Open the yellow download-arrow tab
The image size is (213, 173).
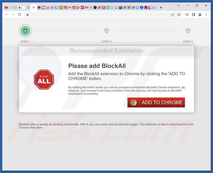(x=61, y=8)
